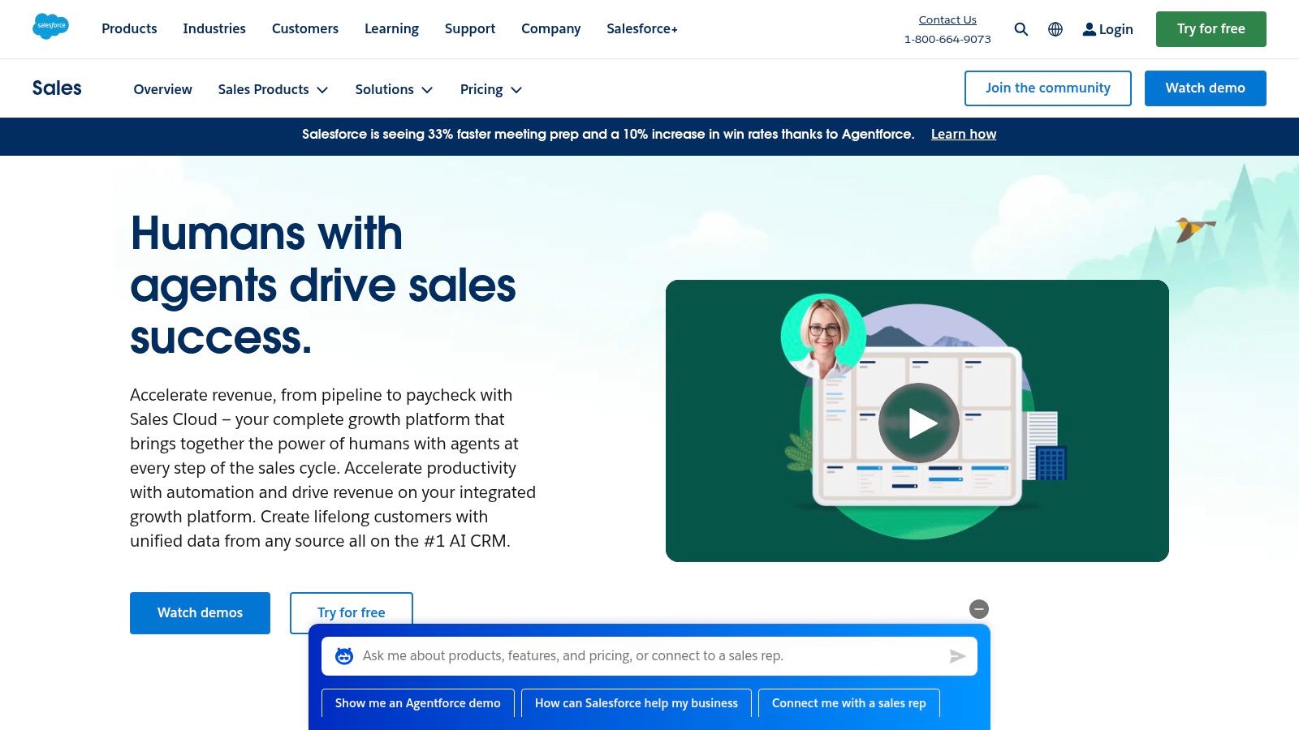Open the Learning menu

pos(391,28)
